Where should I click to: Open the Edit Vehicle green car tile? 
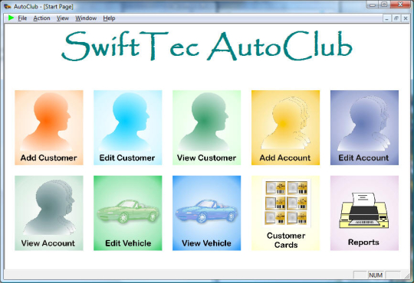[x=128, y=213]
